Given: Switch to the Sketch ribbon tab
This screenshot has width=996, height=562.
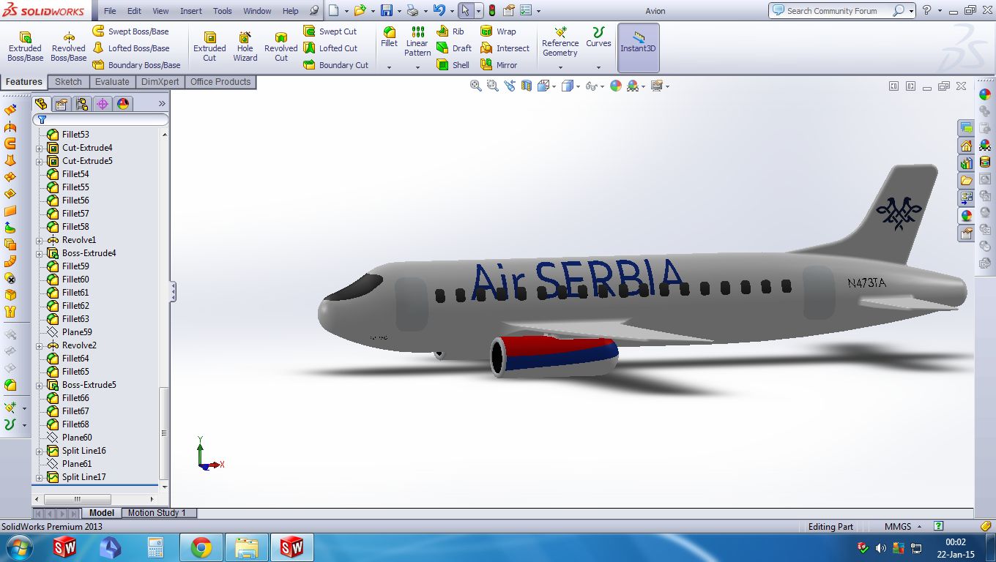Looking at the screenshot, I should pos(68,81).
